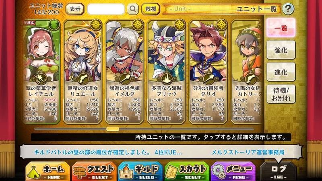322x181 pixels.
Task: Switch to the 強化 enhance tab
Action: pyautogui.click(x=281, y=50)
